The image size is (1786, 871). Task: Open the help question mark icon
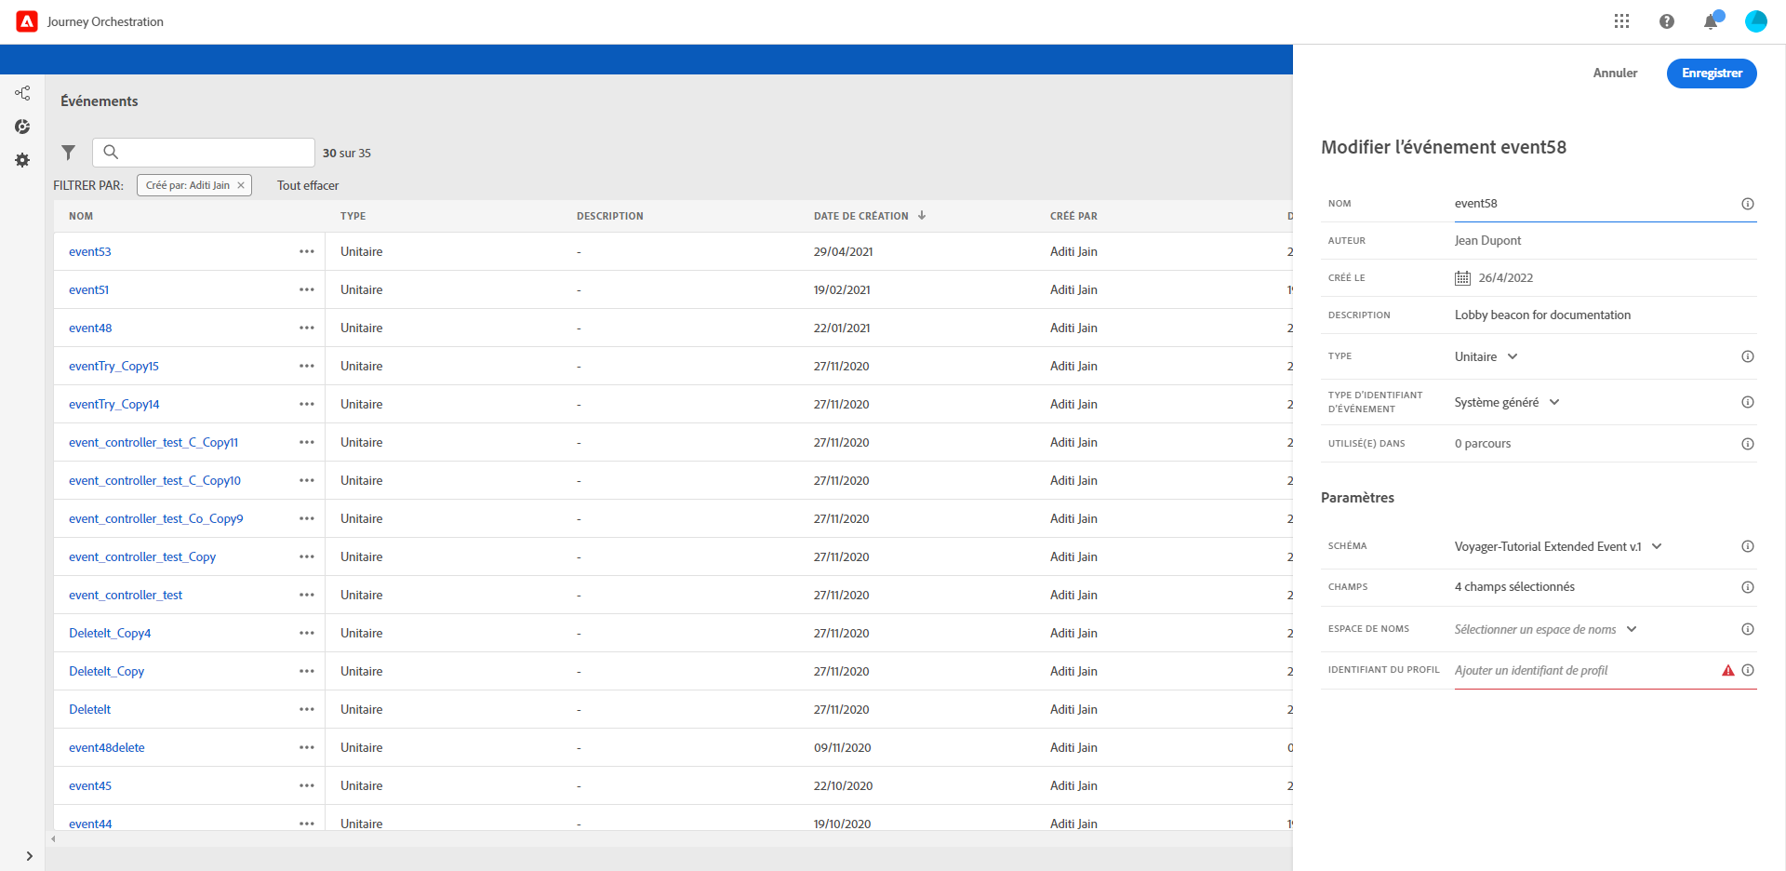[x=1666, y=21]
